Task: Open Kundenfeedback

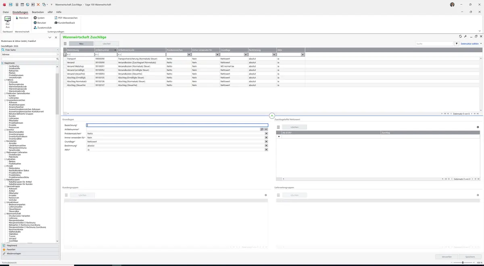Action: pyautogui.click(x=65, y=23)
